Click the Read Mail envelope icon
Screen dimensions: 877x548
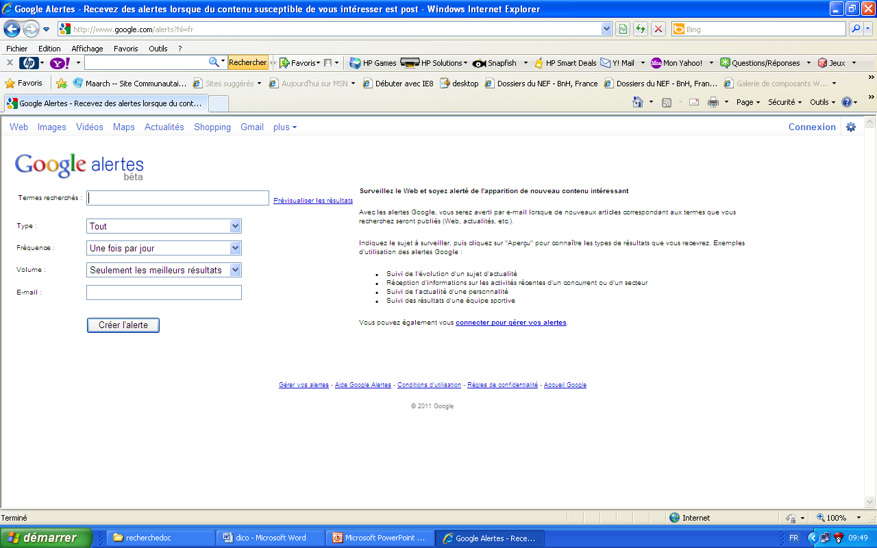click(x=694, y=102)
